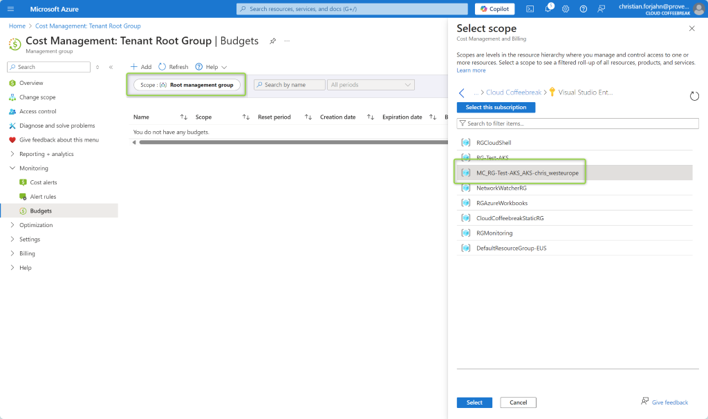Focus the Search by name field
The width and height of the screenshot is (708, 419).
pyautogui.click(x=290, y=85)
